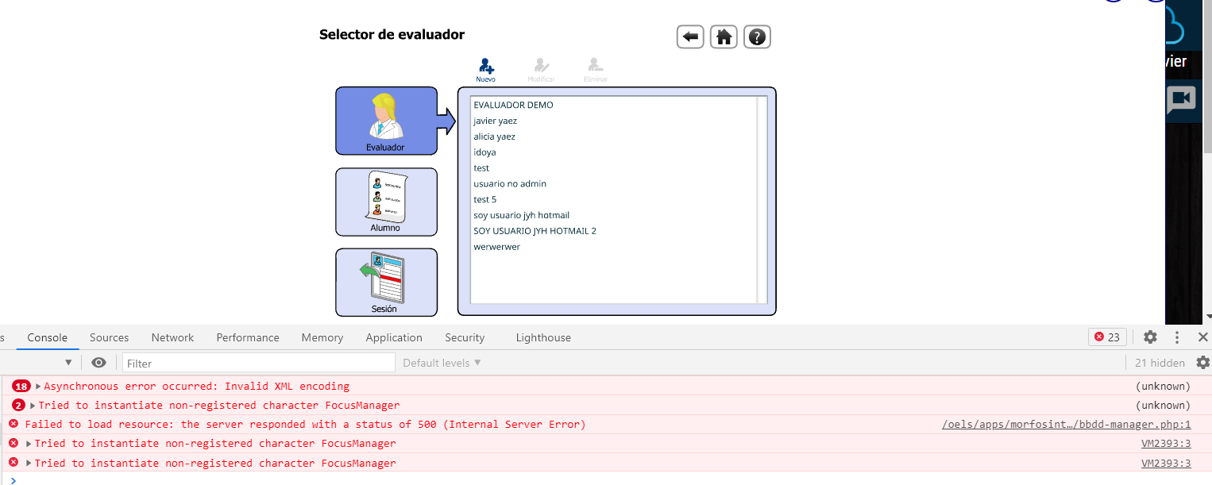Open the Sesión section icon
This screenshot has width=1212, height=485.
pyautogui.click(x=386, y=282)
